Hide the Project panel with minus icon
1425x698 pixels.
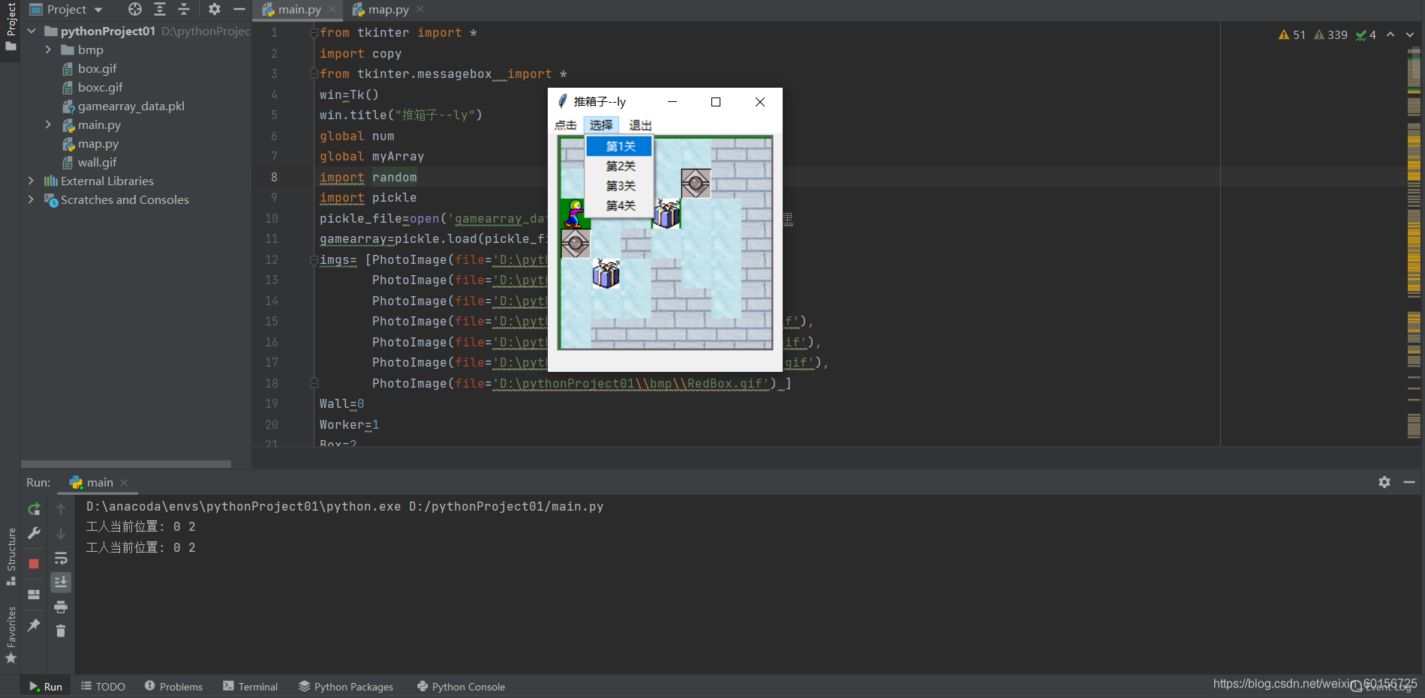click(239, 9)
